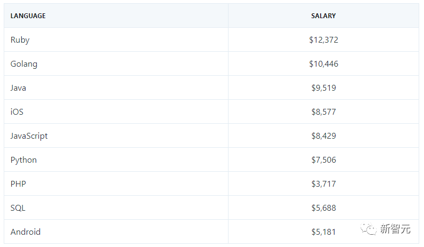Click the WeChat logo icon in the watermark
This screenshot has width=424, height=247.
[x=368, y=229]
